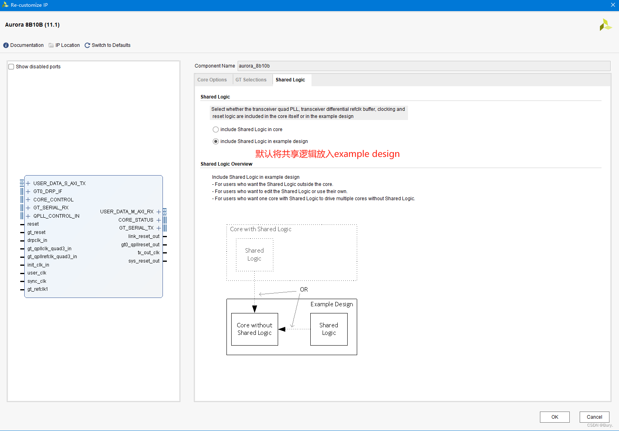Click the Switch to Defaults refresh icon

[87, 45]
